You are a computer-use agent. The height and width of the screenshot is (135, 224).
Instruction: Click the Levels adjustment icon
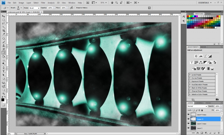coord(201,56)
